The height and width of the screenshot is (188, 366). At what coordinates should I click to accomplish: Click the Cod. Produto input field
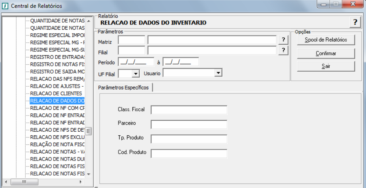tap(189, 154)
